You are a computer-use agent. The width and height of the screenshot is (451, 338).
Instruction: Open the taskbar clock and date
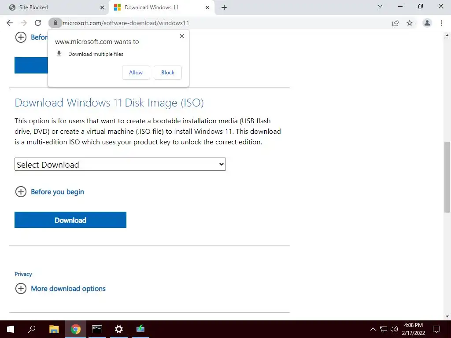tap(413, 329)
